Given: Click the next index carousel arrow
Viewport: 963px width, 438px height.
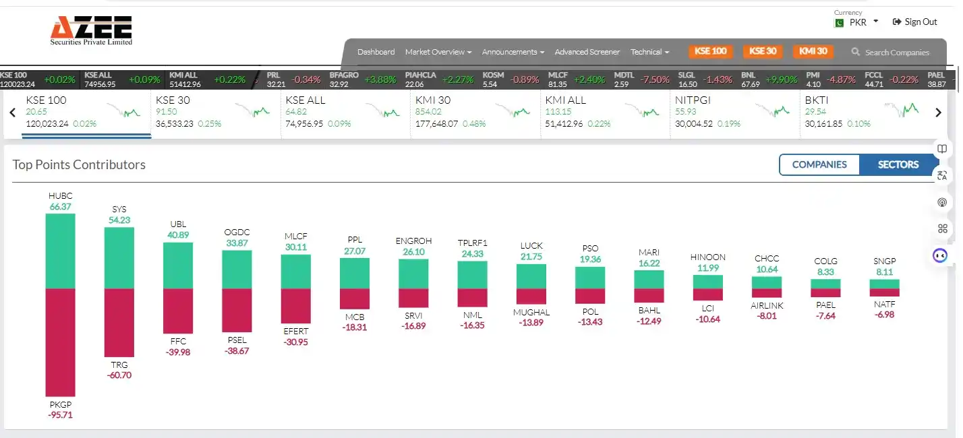Looking at the screenshot, I should pos(938,113).
